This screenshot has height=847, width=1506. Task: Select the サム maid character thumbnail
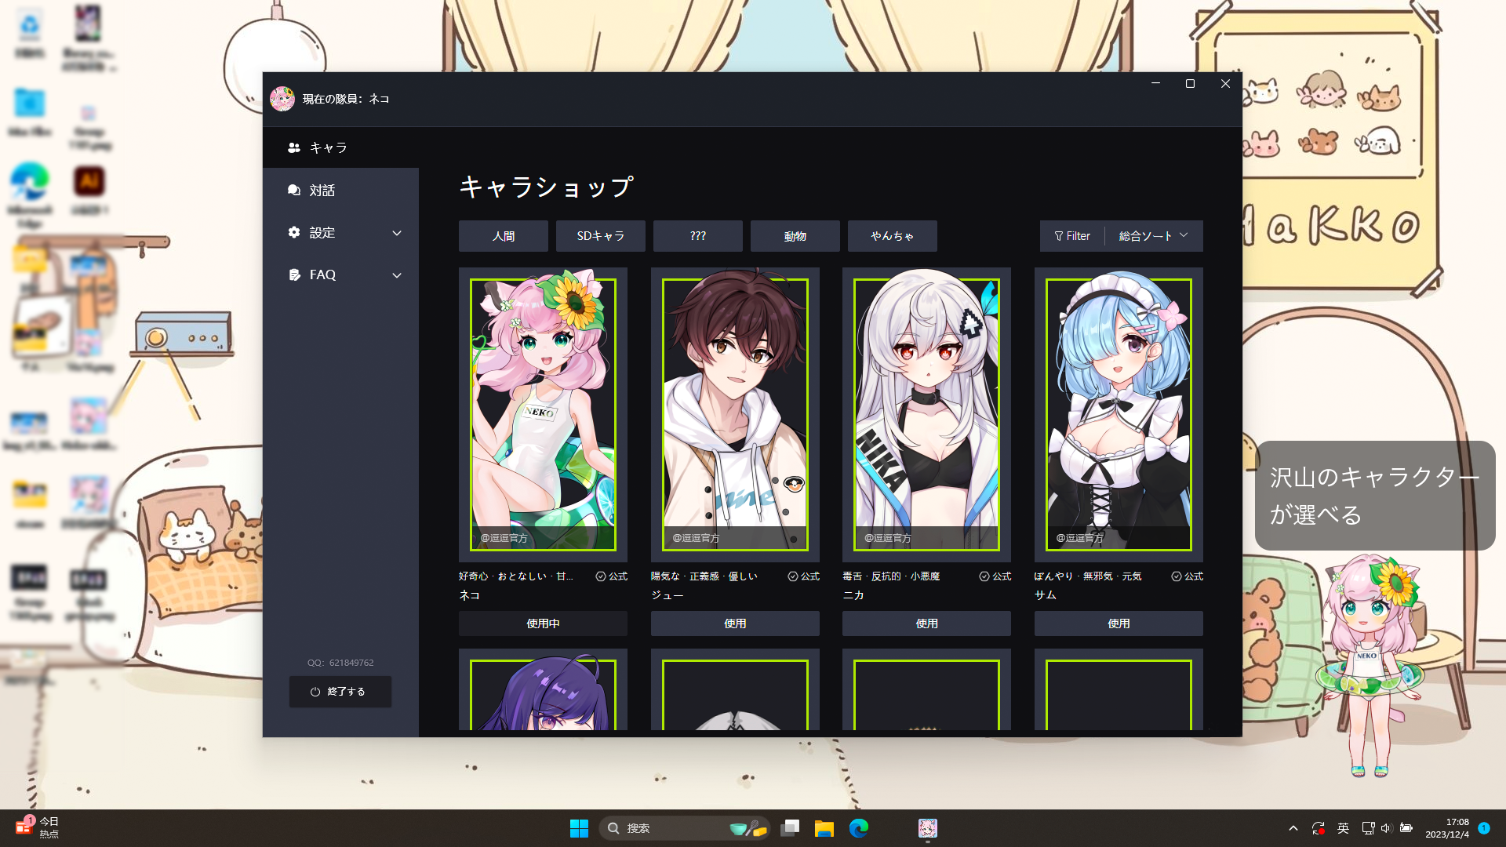point(1119,414)
